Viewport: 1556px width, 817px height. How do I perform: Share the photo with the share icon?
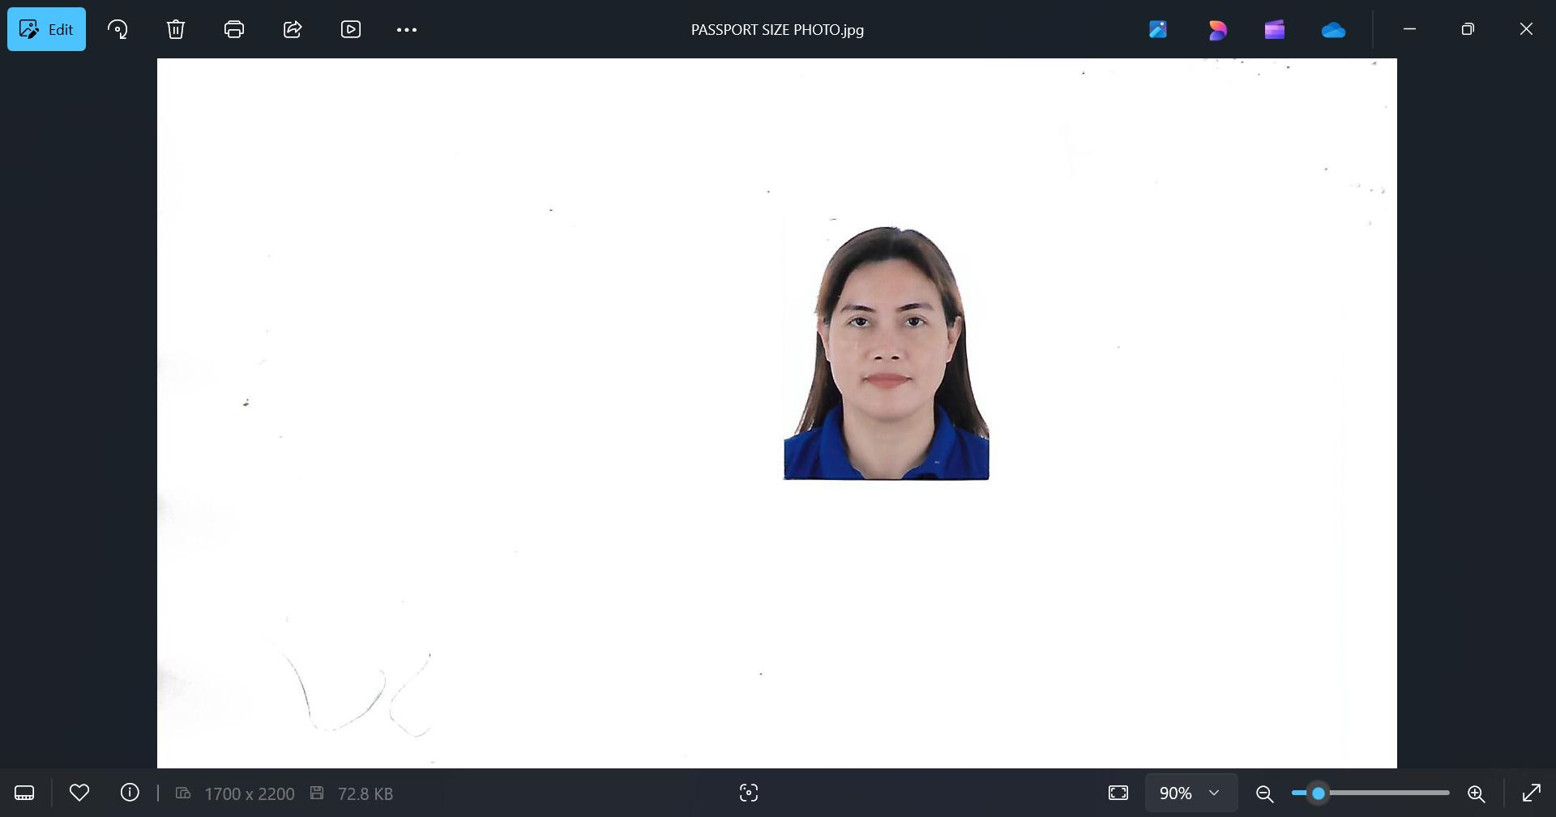coord(293,29)
